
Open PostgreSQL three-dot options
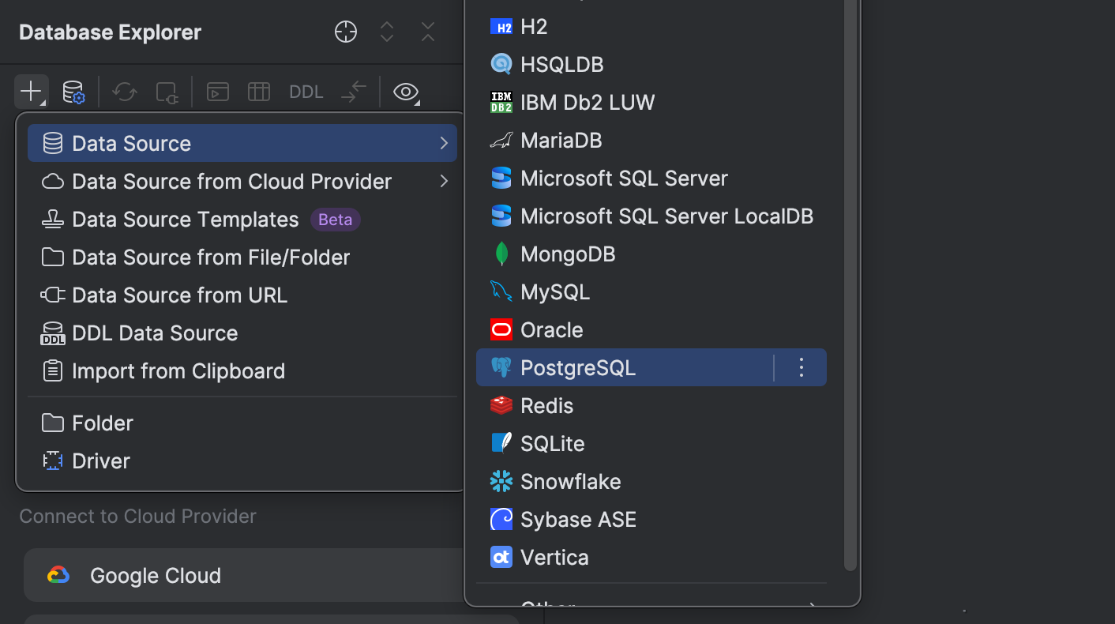802,367
